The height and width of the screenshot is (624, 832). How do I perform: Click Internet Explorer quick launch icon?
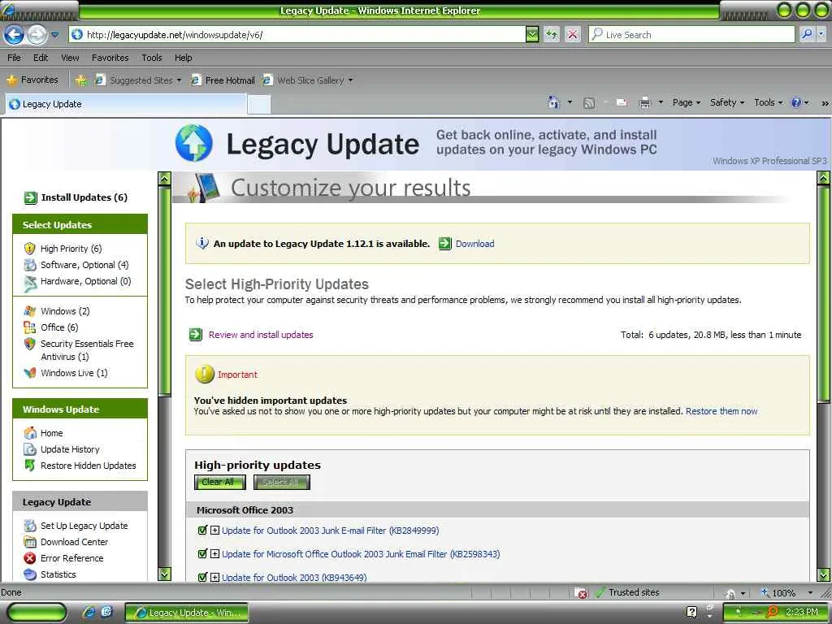pos(89,612)
